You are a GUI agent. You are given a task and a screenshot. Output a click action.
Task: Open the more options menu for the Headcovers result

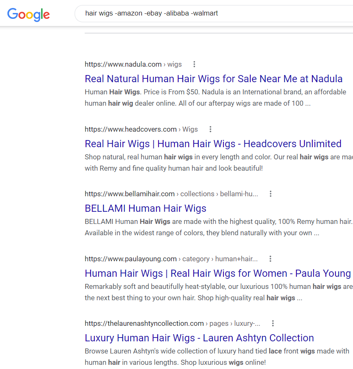[x=210, y=129]
